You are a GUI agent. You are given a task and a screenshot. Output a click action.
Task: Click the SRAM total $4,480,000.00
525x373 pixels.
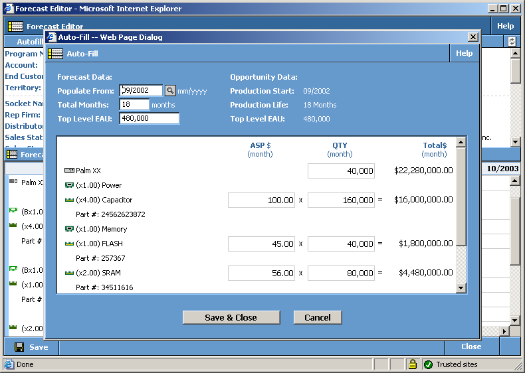coord(425,272)
